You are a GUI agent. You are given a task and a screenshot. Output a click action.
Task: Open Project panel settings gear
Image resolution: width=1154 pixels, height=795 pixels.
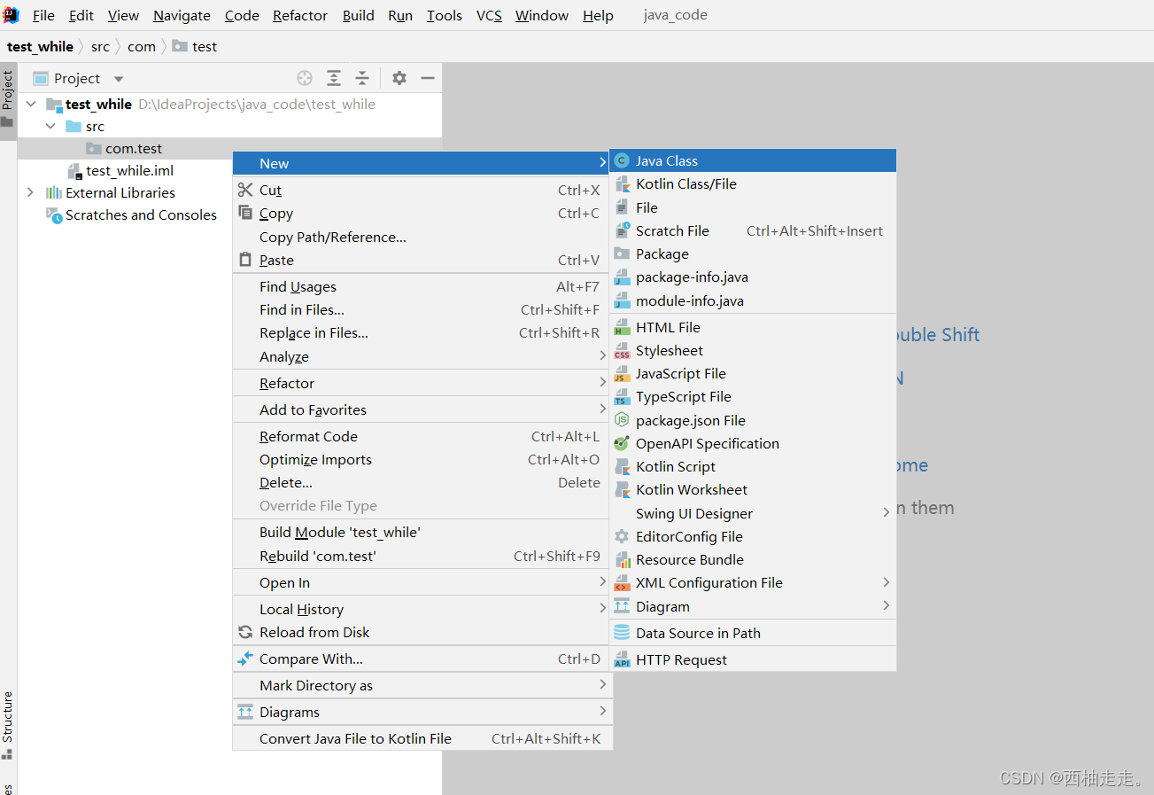[x=399, y=78]
